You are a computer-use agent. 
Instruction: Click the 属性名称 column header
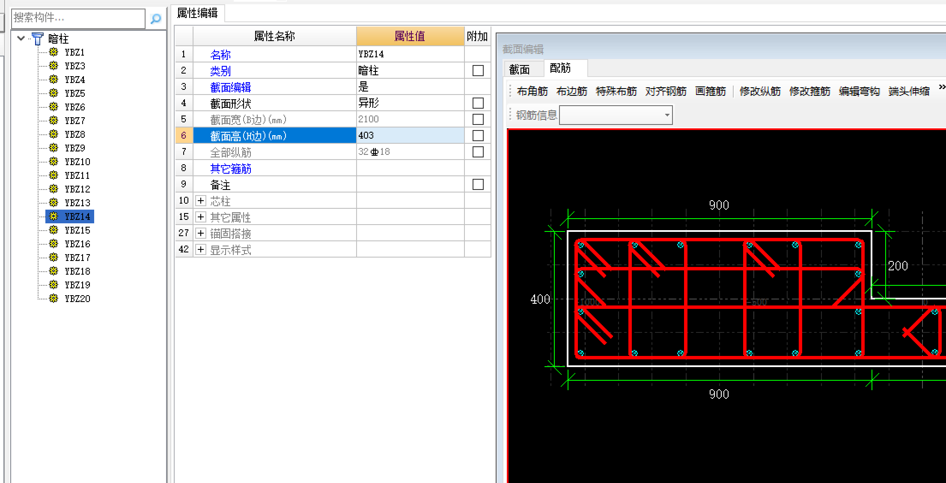tap(274, 36)
